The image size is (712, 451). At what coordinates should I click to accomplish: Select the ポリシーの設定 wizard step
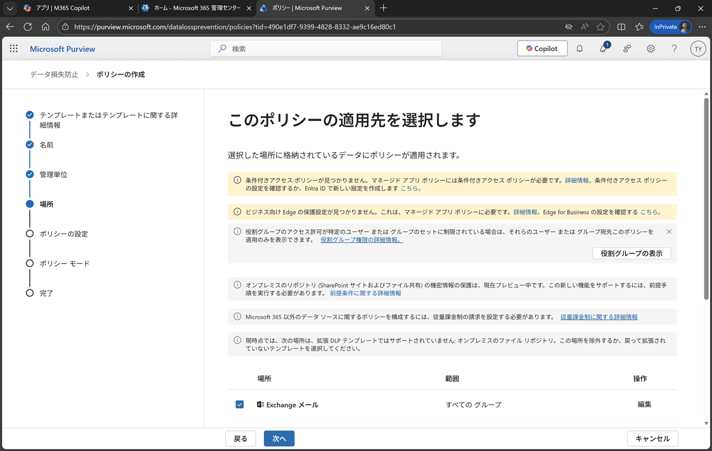tap(64, 234)
